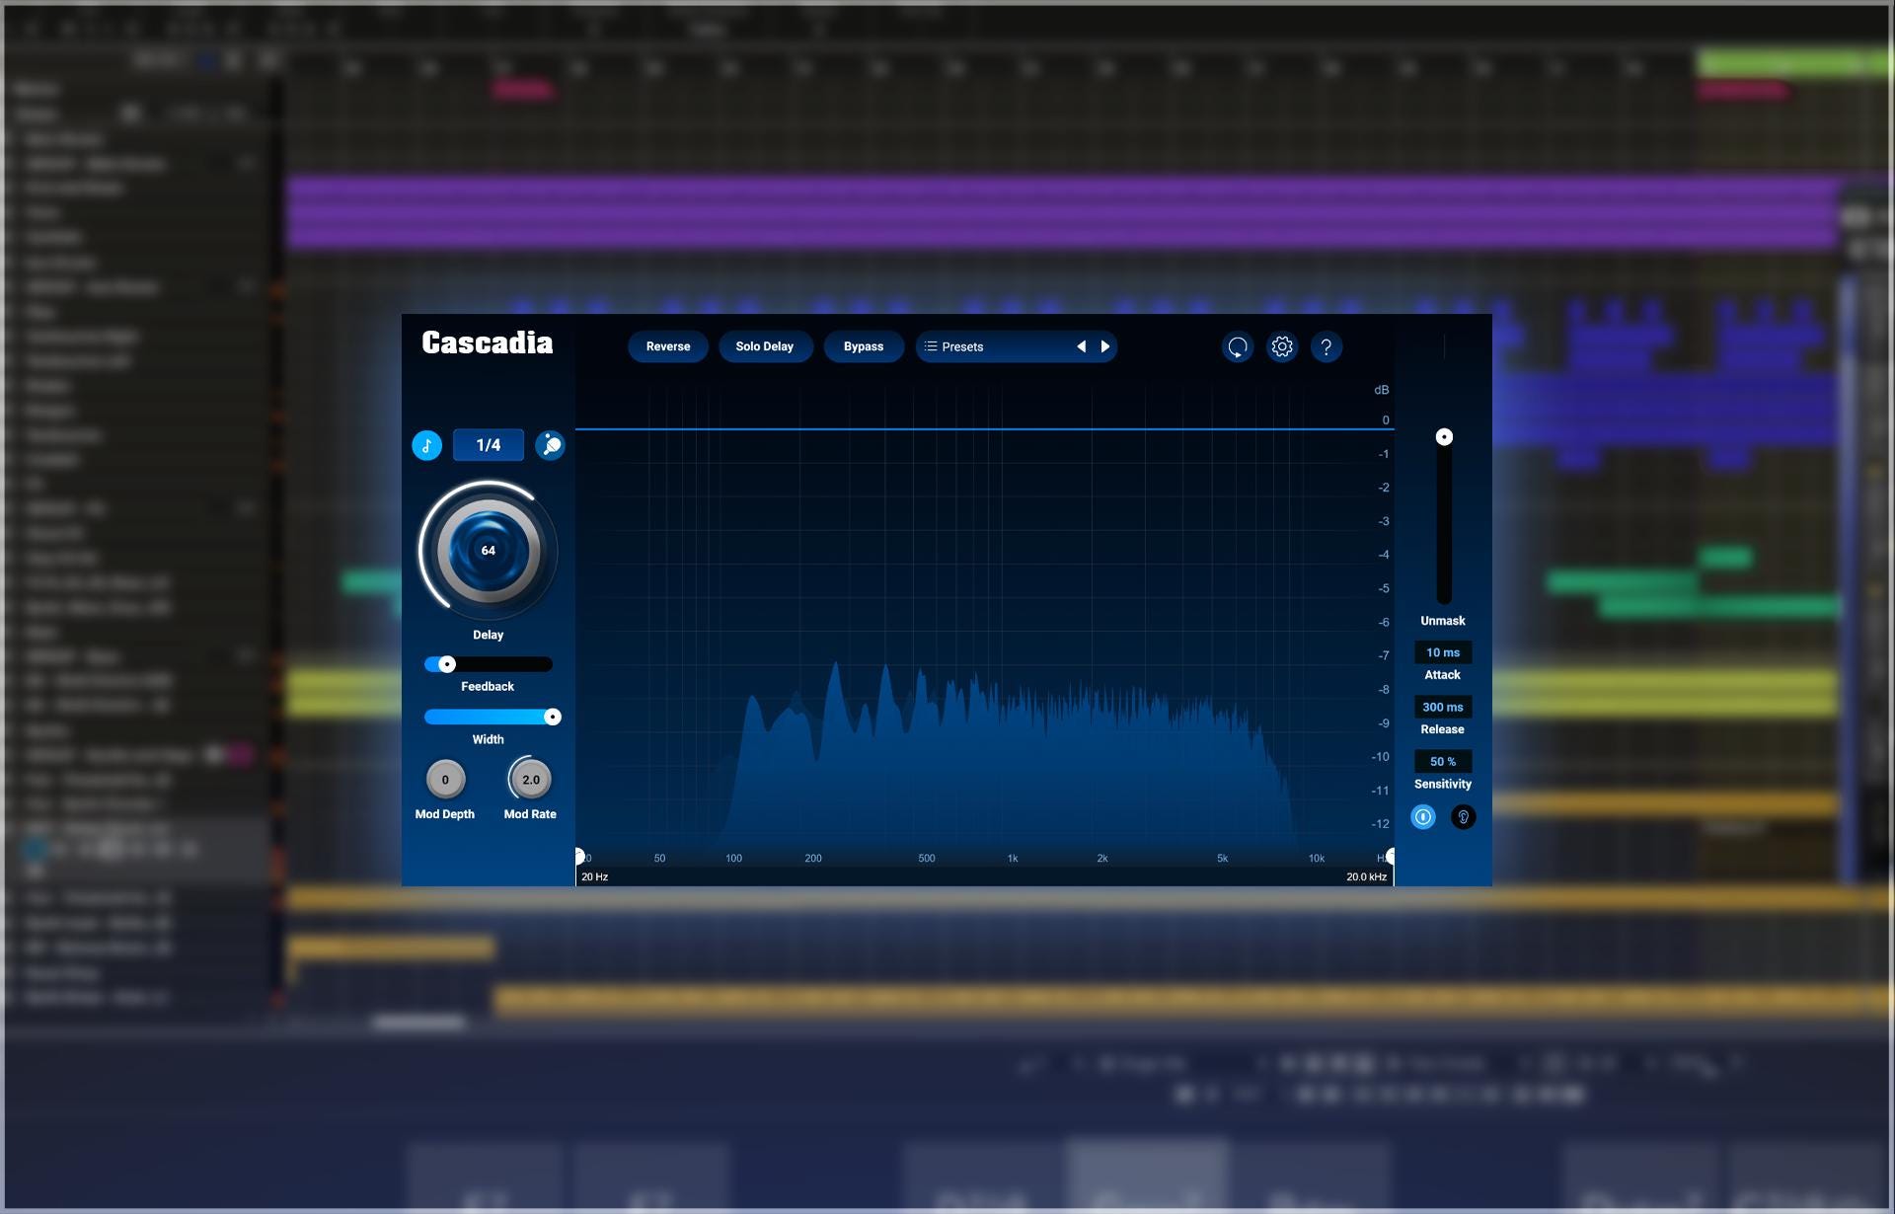Click the Unmask vertical slider handle
This screenshot has width=1895, height=1214.
pos(1444,436)
